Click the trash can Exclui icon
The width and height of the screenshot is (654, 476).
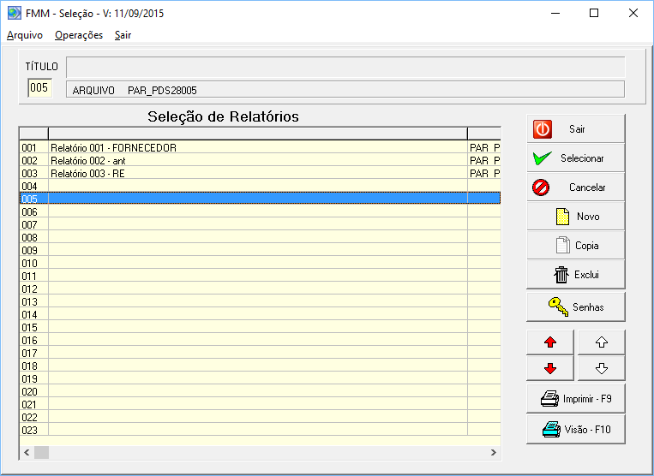[x=561, y=275]
